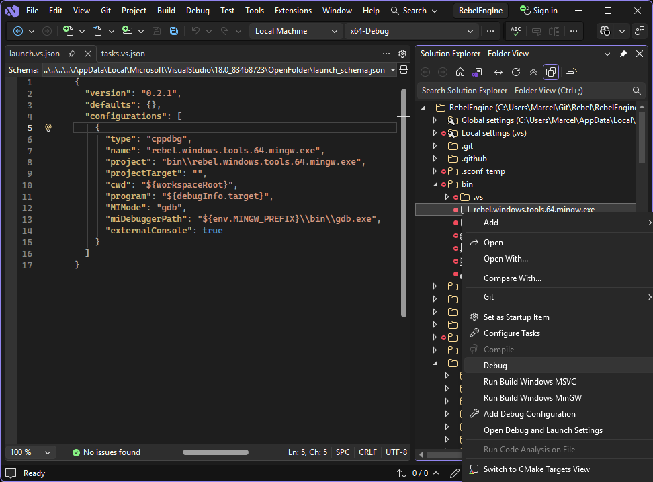Open the x64-Debug configuration dropdown
Image resolution: width=653 pixels, height=482 pixels.
(x=411, y=31)
